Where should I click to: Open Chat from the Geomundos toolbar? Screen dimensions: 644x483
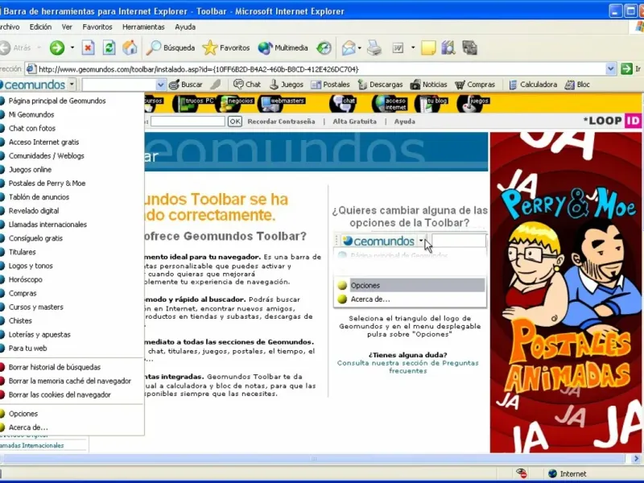pos(247,85)
